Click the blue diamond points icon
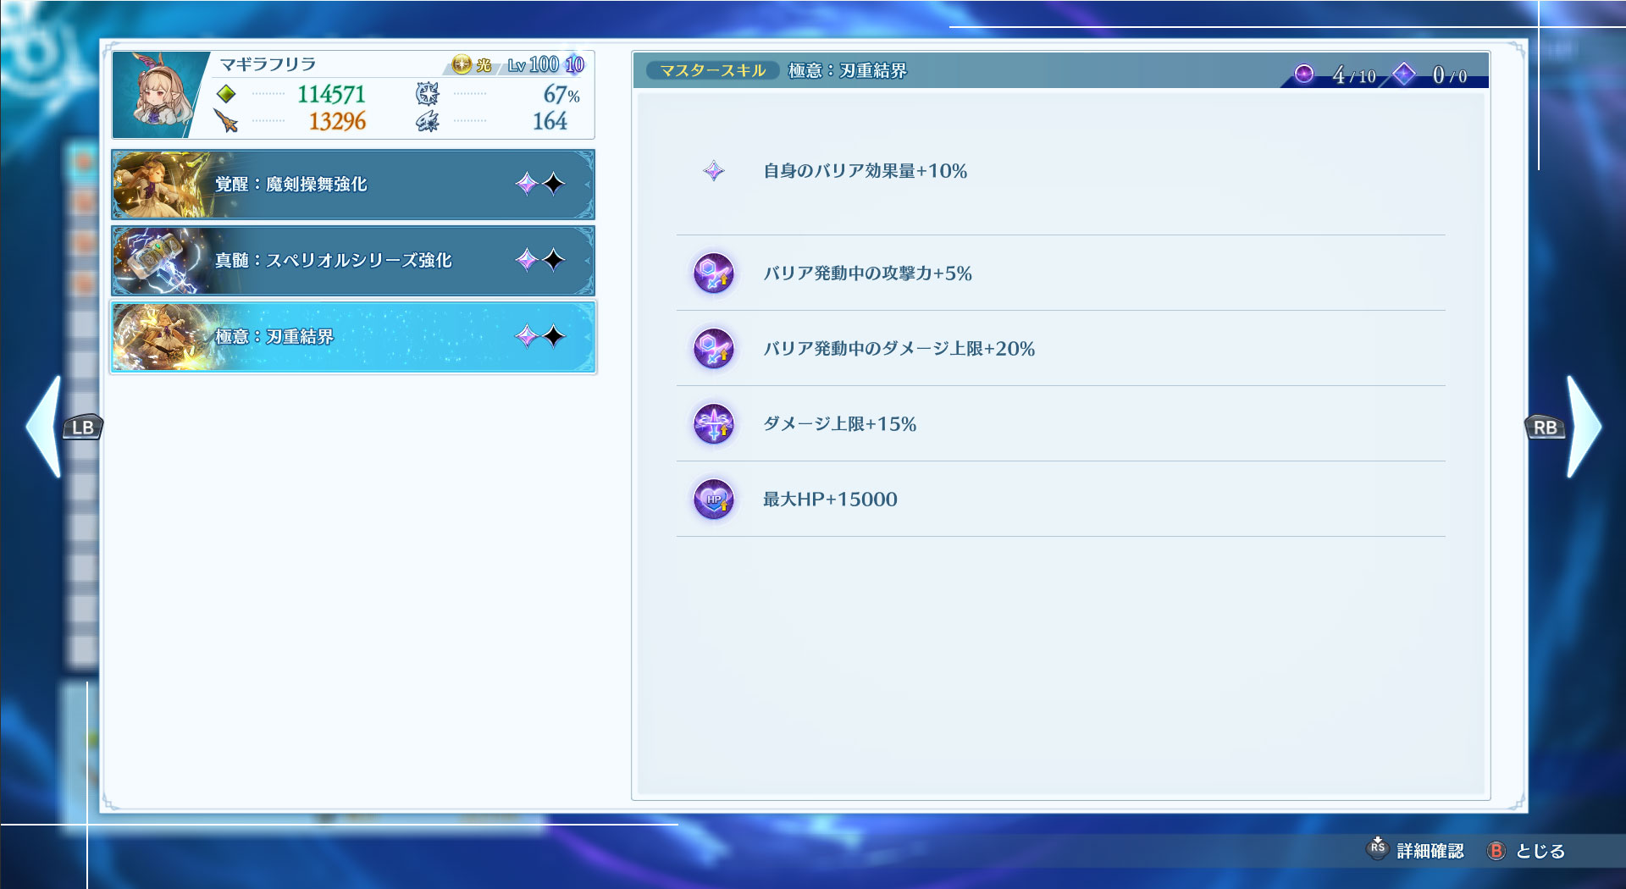This screenshot has height=889, width=1626. tap(1404, 75)
